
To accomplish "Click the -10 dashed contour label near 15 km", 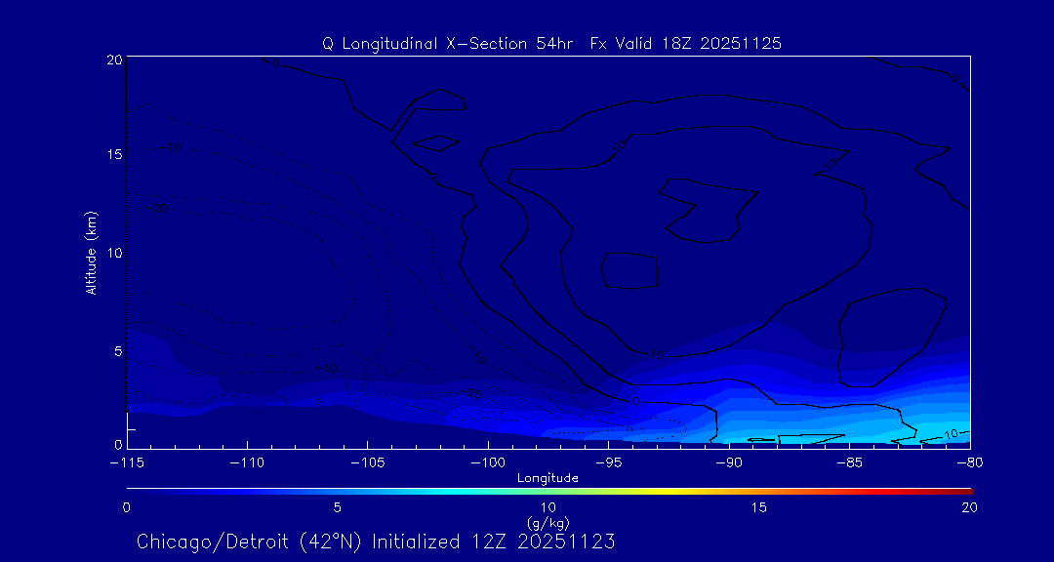I will pos(171,146).
